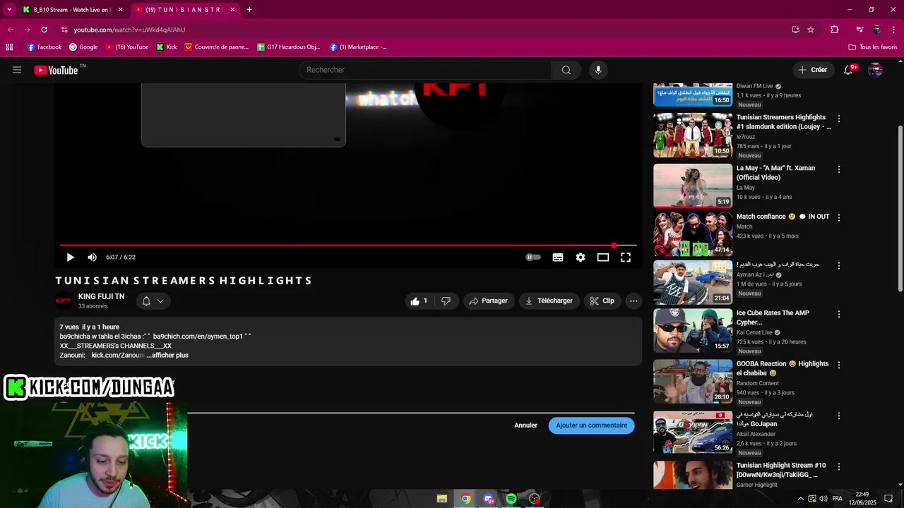Open Spotify from the taskbar
The width and height of the screenshot is (904, 508).
click(511, 499)
